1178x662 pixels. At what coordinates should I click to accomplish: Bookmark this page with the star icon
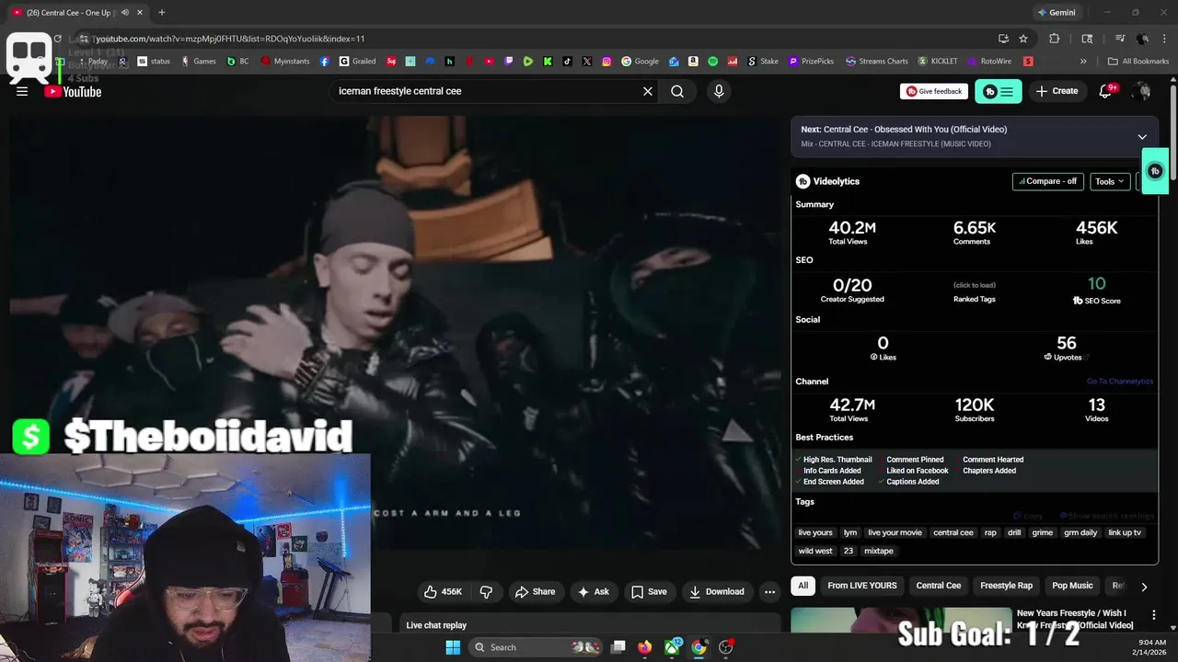1023,39
